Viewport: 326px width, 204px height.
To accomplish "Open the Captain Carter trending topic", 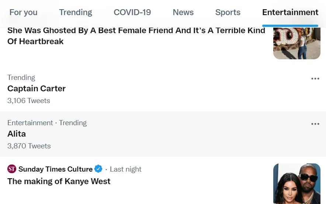I will coord(37,88).
